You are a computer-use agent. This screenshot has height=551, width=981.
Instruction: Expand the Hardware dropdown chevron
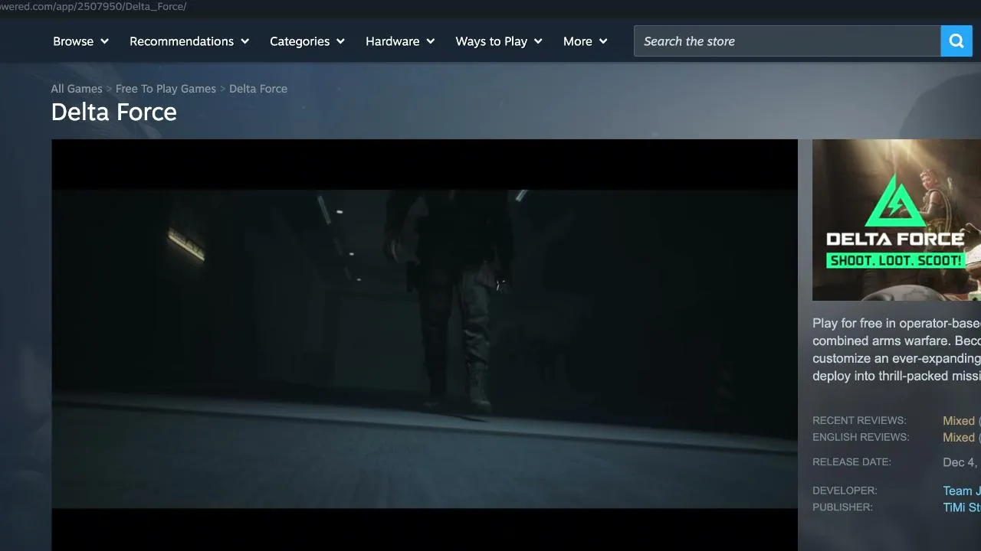click(x=430, y=41)
